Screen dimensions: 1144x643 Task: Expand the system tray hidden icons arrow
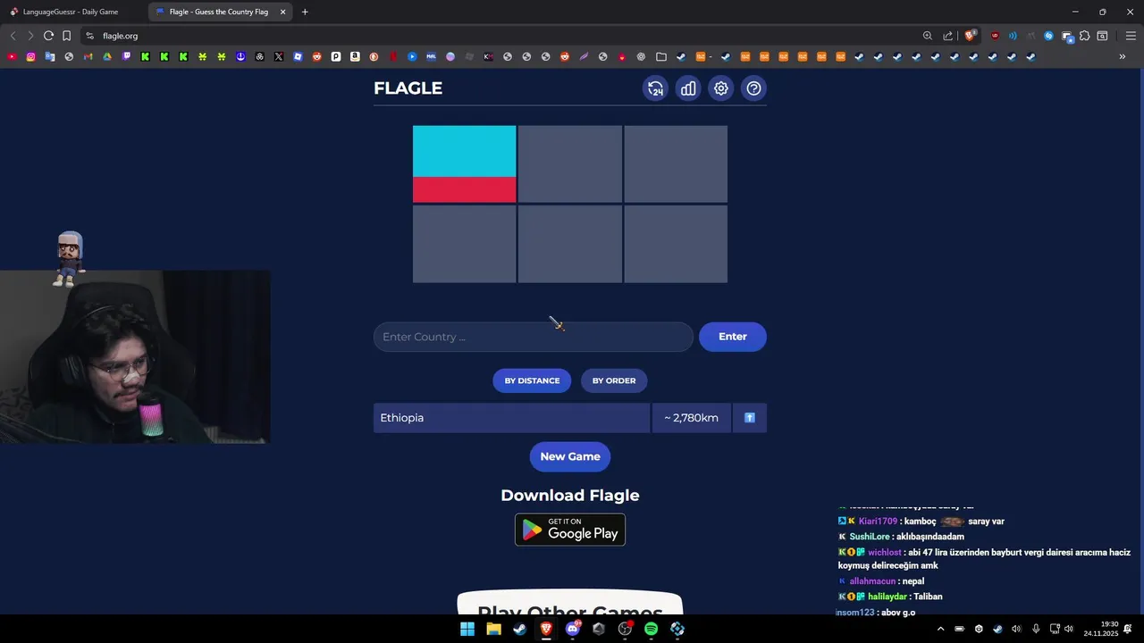[x=940, y=629]
